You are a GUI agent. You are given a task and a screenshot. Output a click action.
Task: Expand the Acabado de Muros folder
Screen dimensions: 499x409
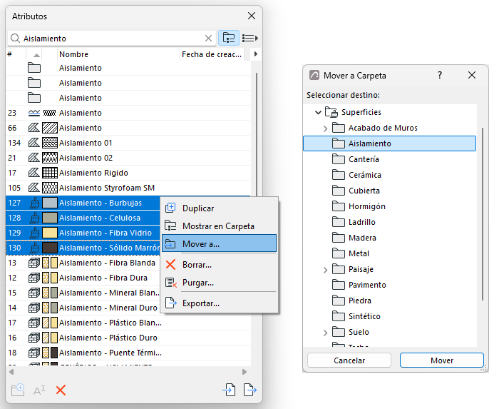click(x=325, y=128)
